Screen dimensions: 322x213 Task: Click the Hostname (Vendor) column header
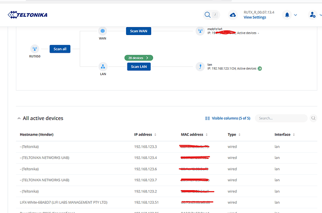click(36, 135)
